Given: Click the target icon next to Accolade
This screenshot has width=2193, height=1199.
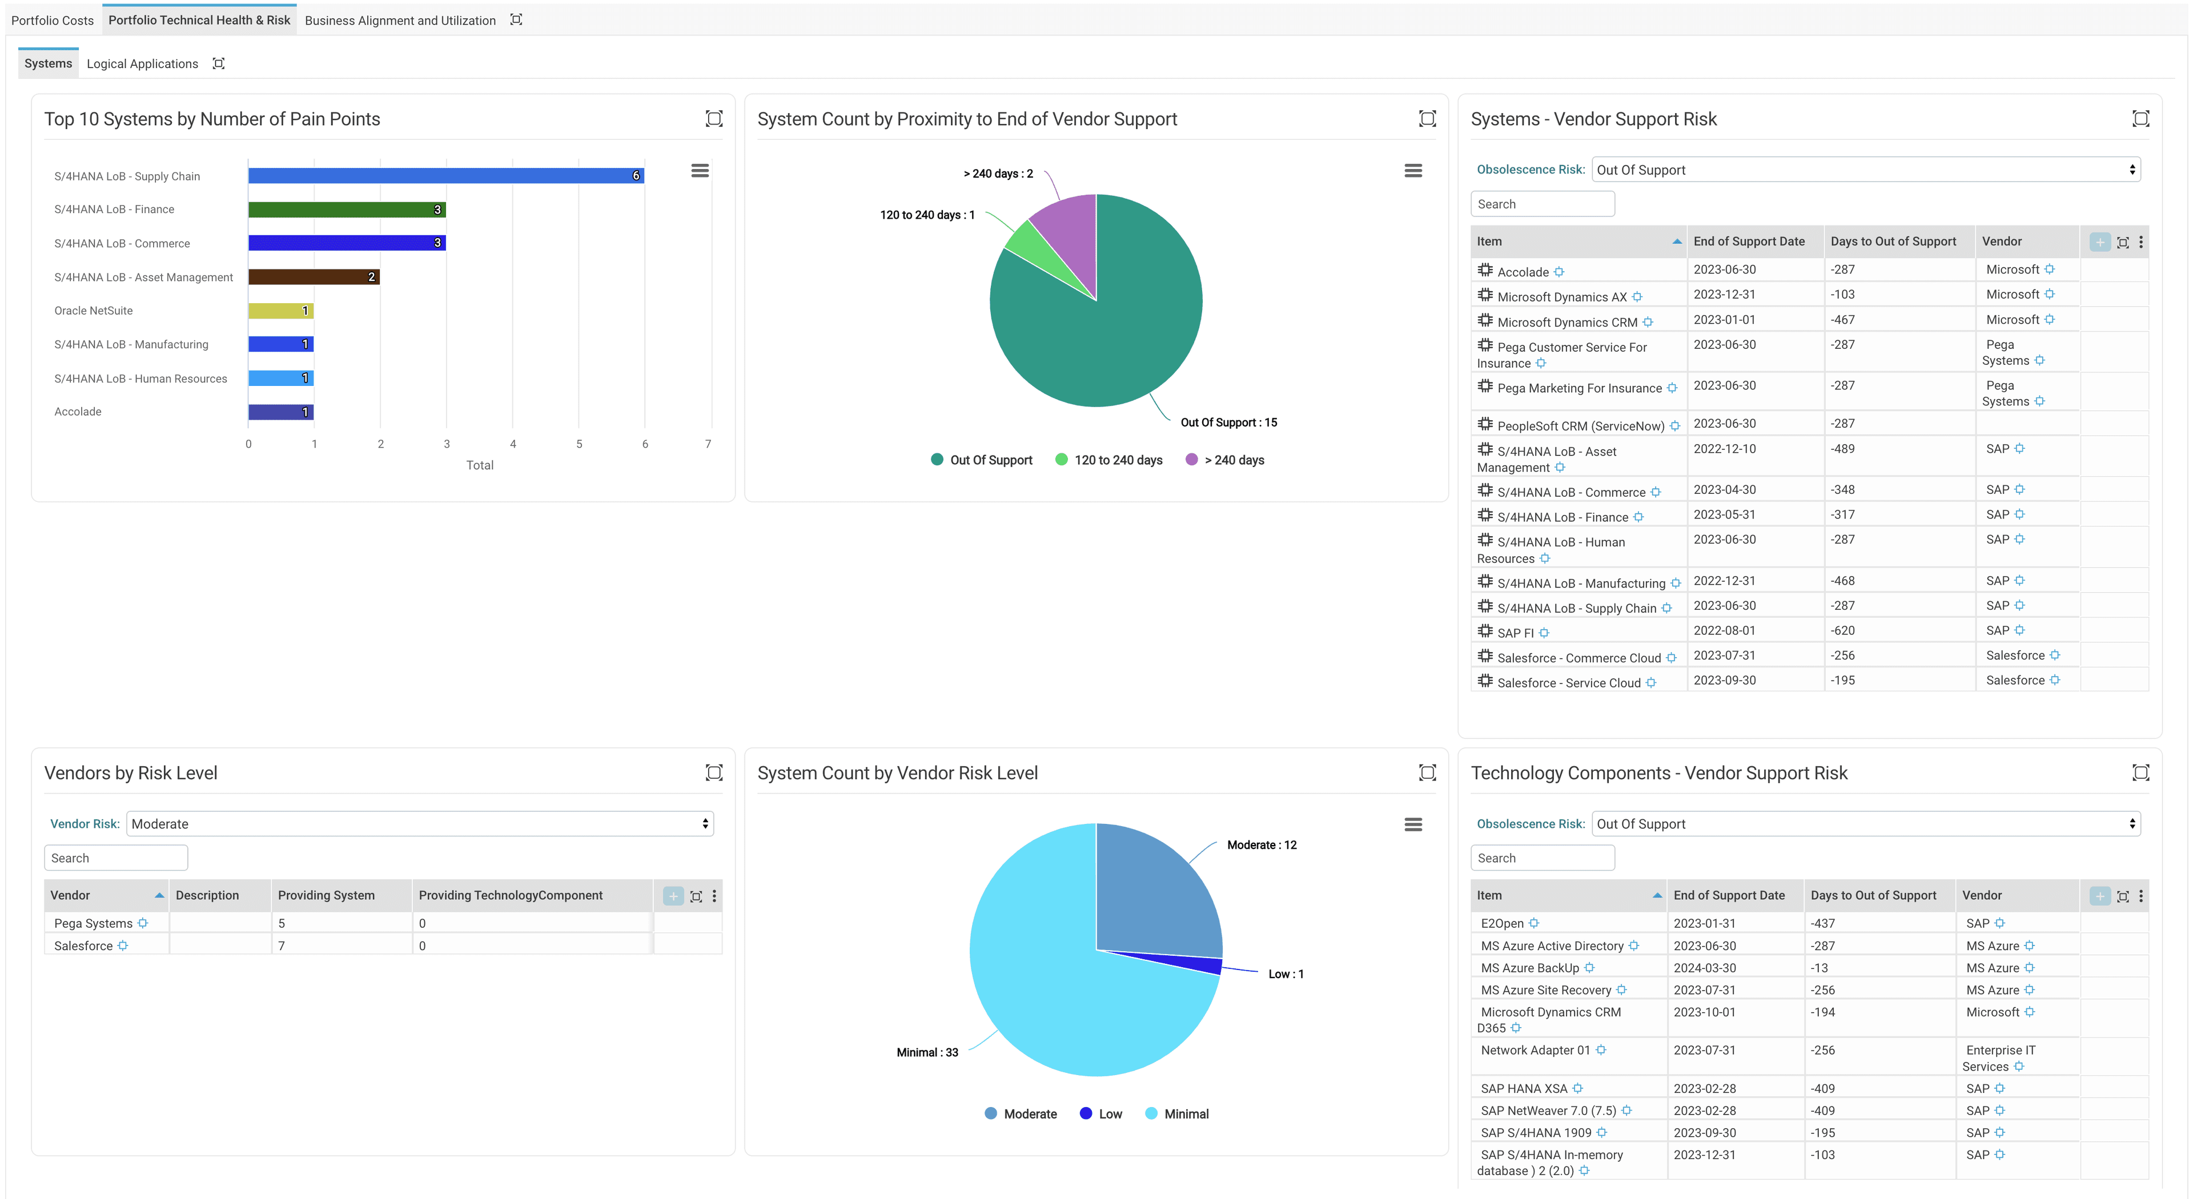Looking at the screenshot, I should (1559, 272).
